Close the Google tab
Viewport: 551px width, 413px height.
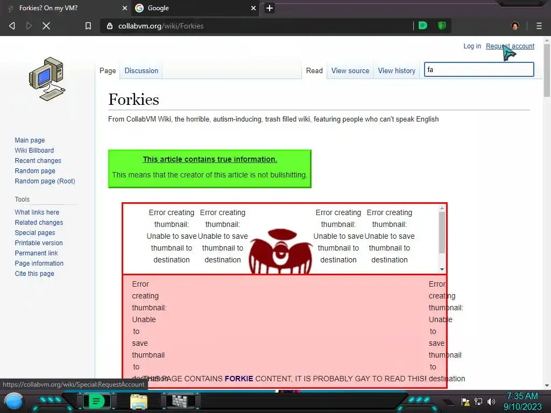[253, 8]
